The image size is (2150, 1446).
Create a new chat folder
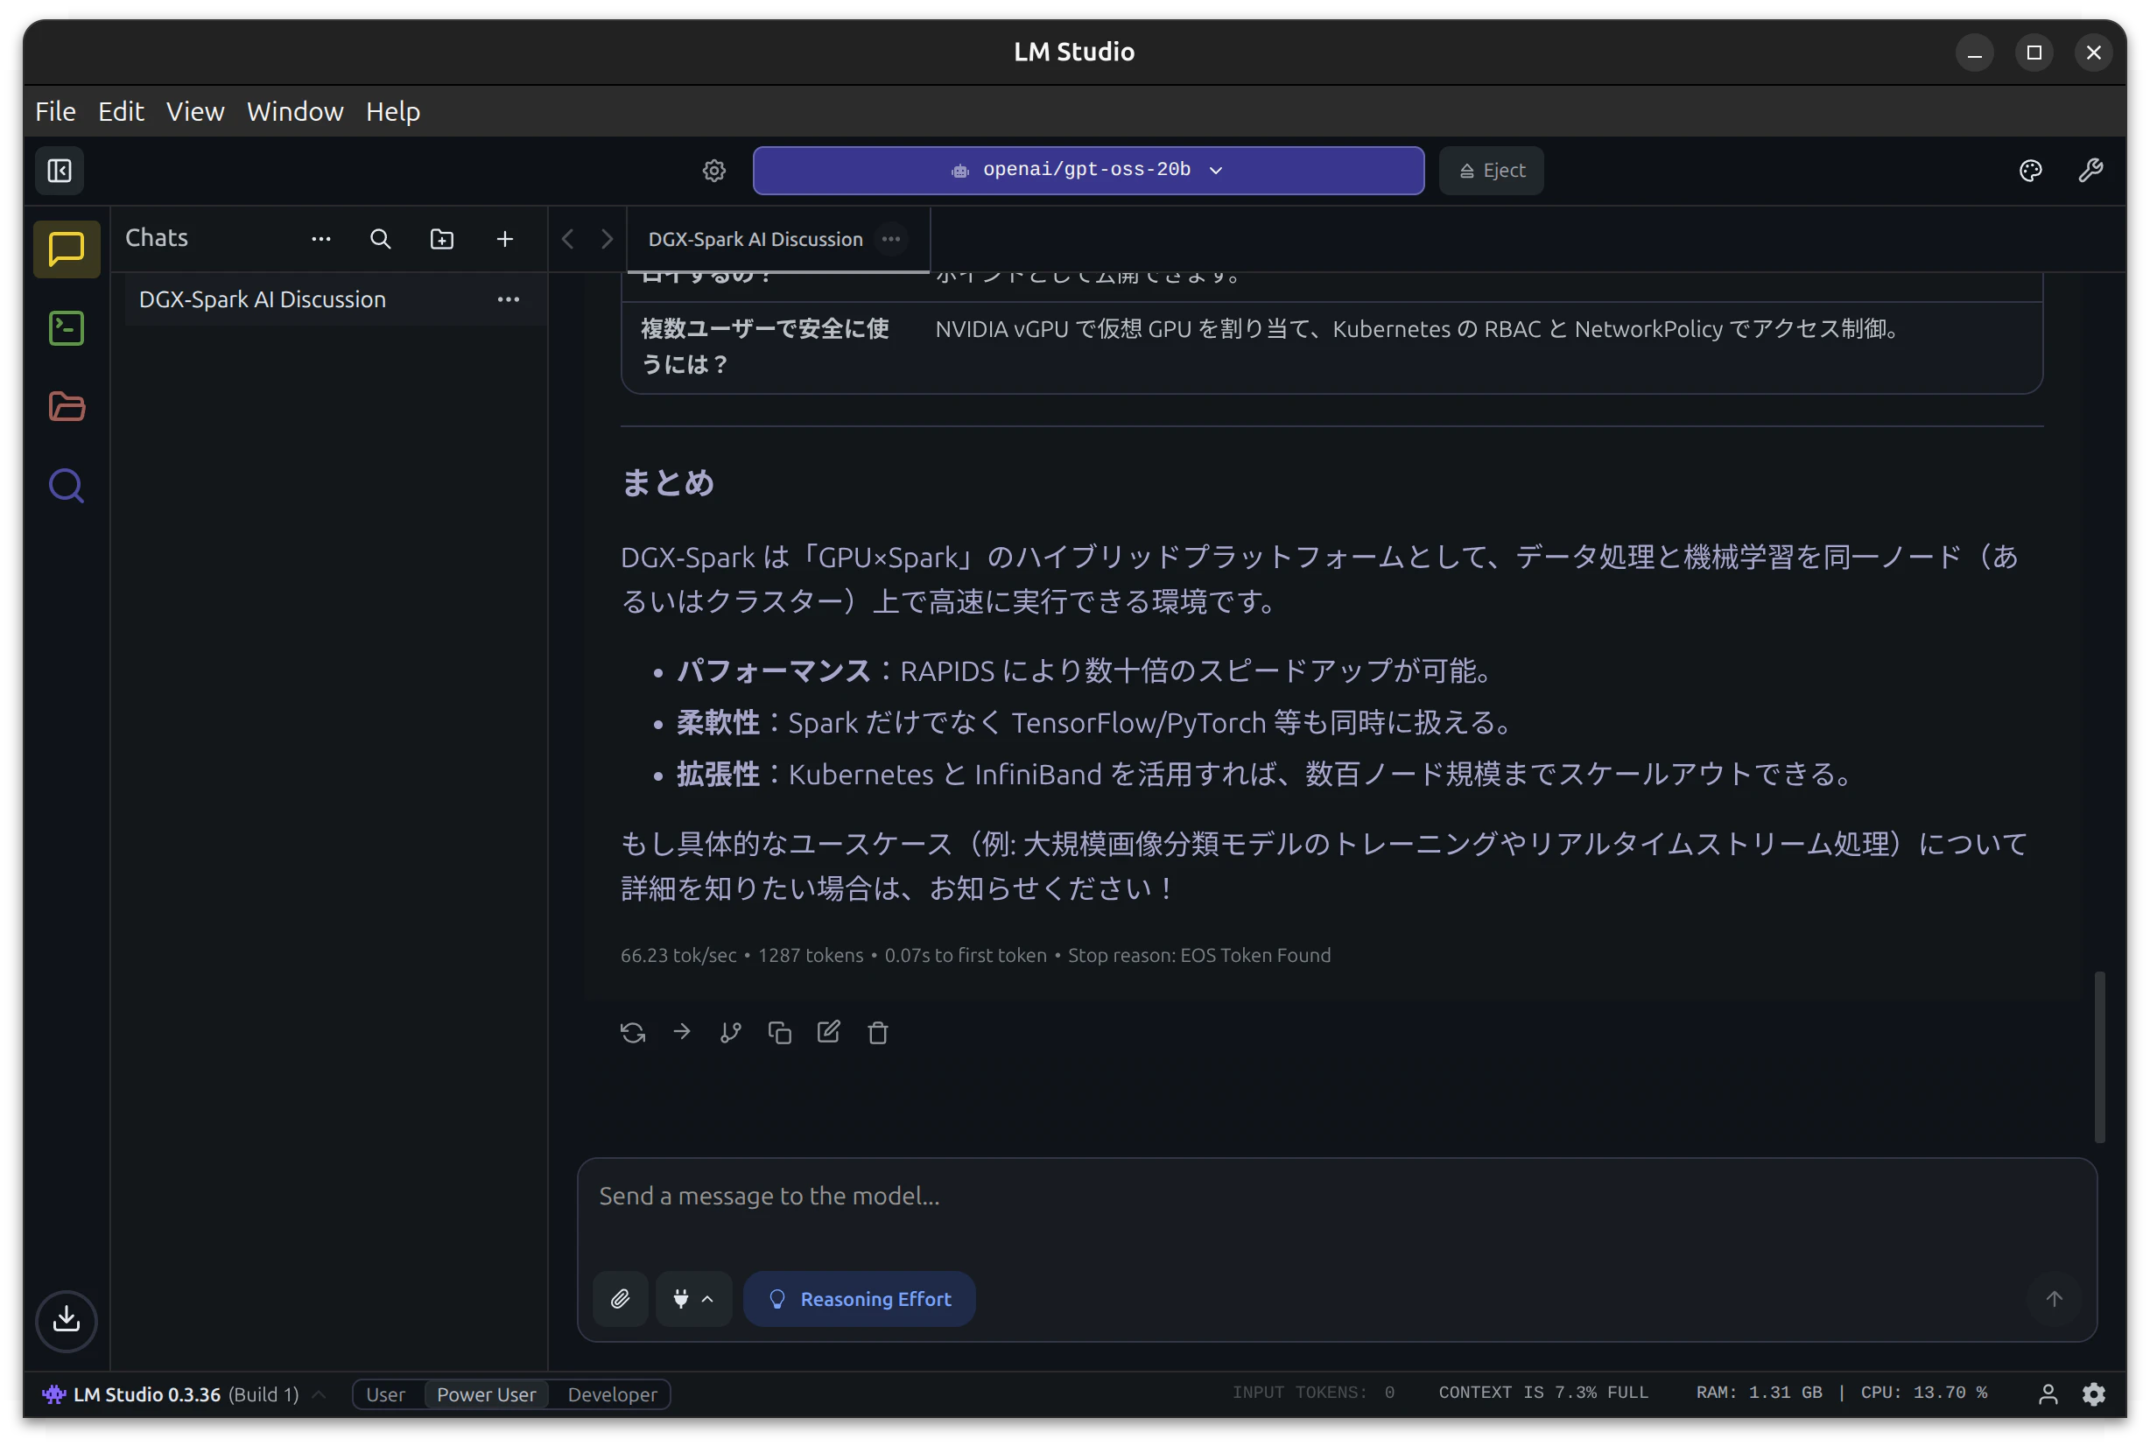[x=442, y=239]
